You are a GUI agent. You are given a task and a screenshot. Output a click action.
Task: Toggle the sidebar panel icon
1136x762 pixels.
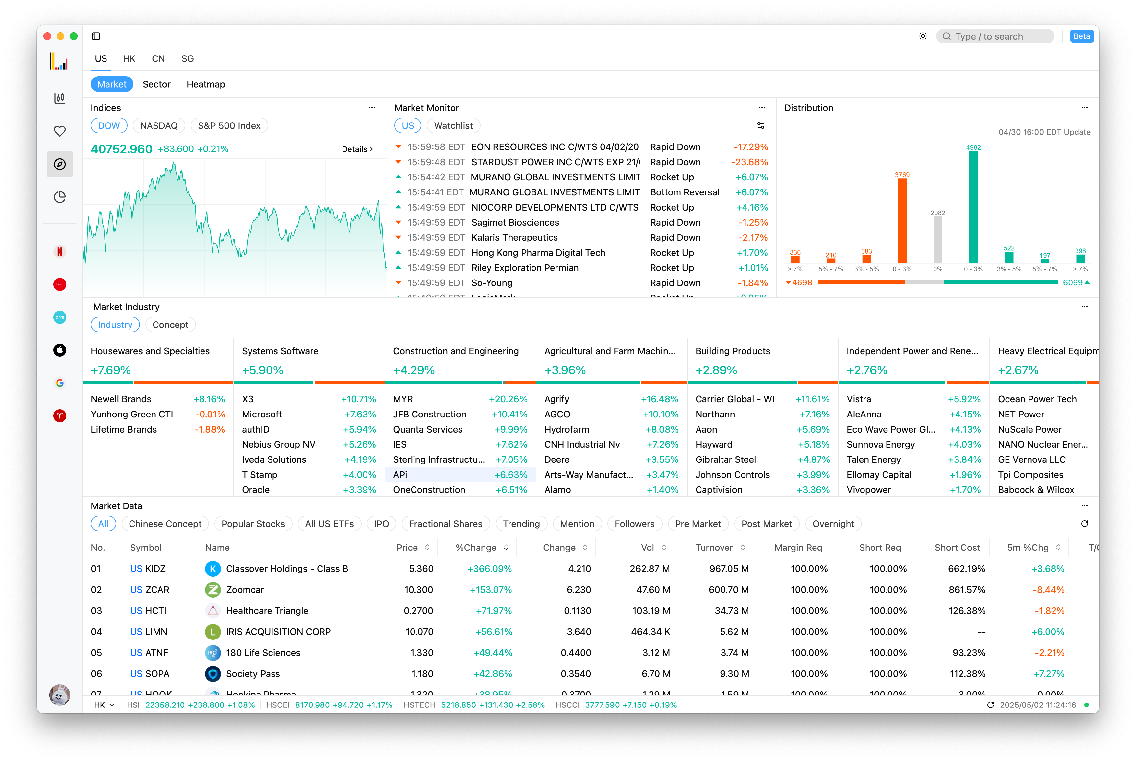coord(96,36)
